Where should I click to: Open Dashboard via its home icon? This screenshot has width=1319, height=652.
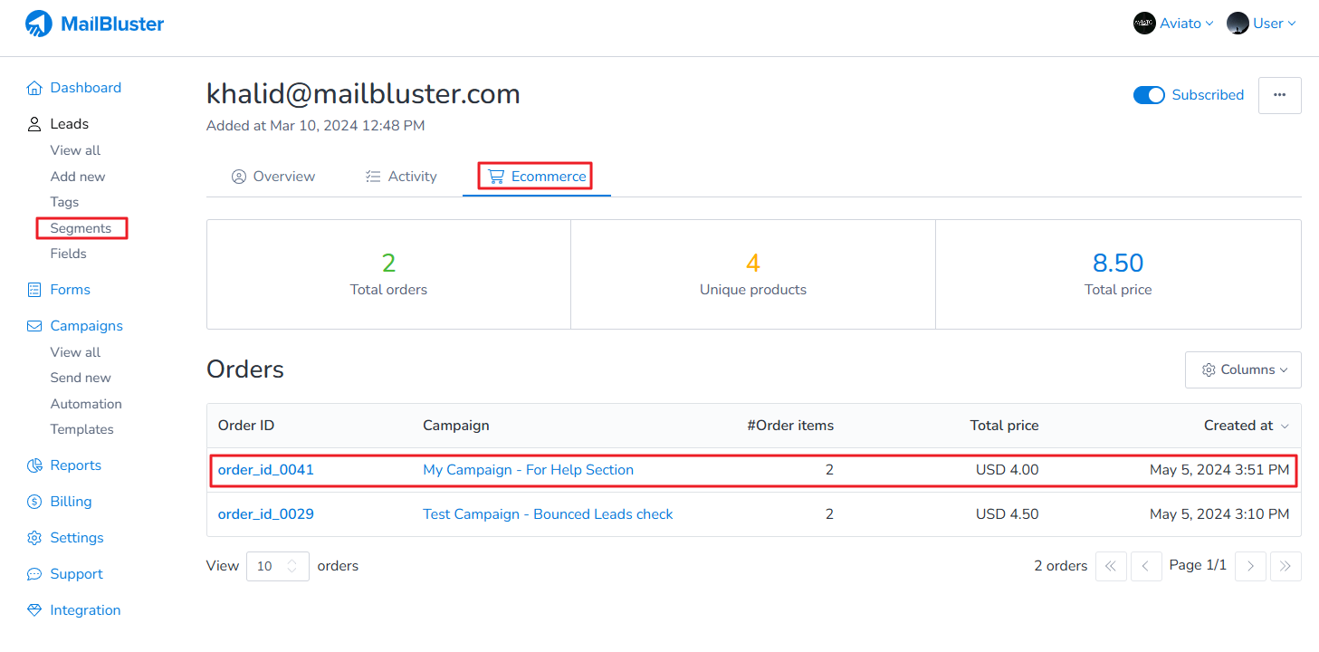point(34,88)
